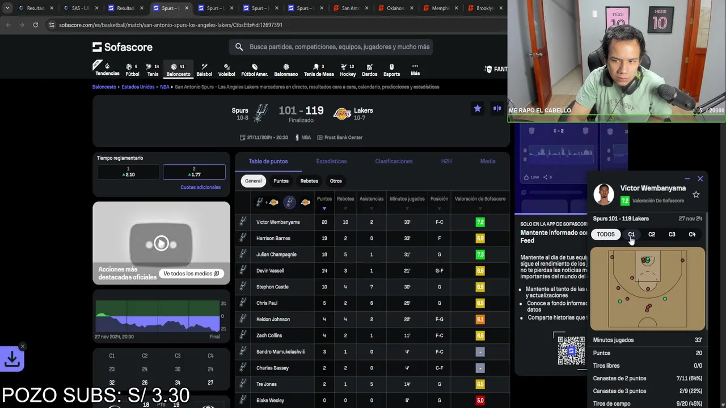Select the Rebotes stats filter
This screenshot has height=408, width=726.
point(309,181)
